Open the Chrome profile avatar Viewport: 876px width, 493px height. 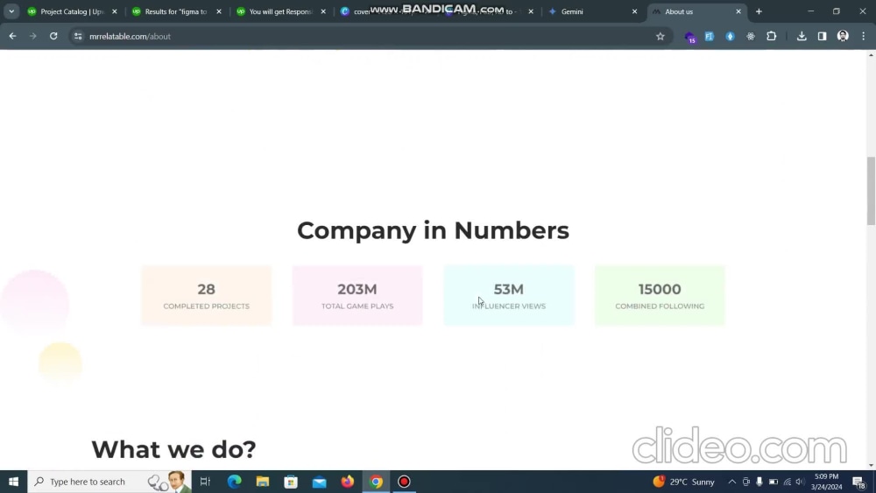click(x=843, y=36)
